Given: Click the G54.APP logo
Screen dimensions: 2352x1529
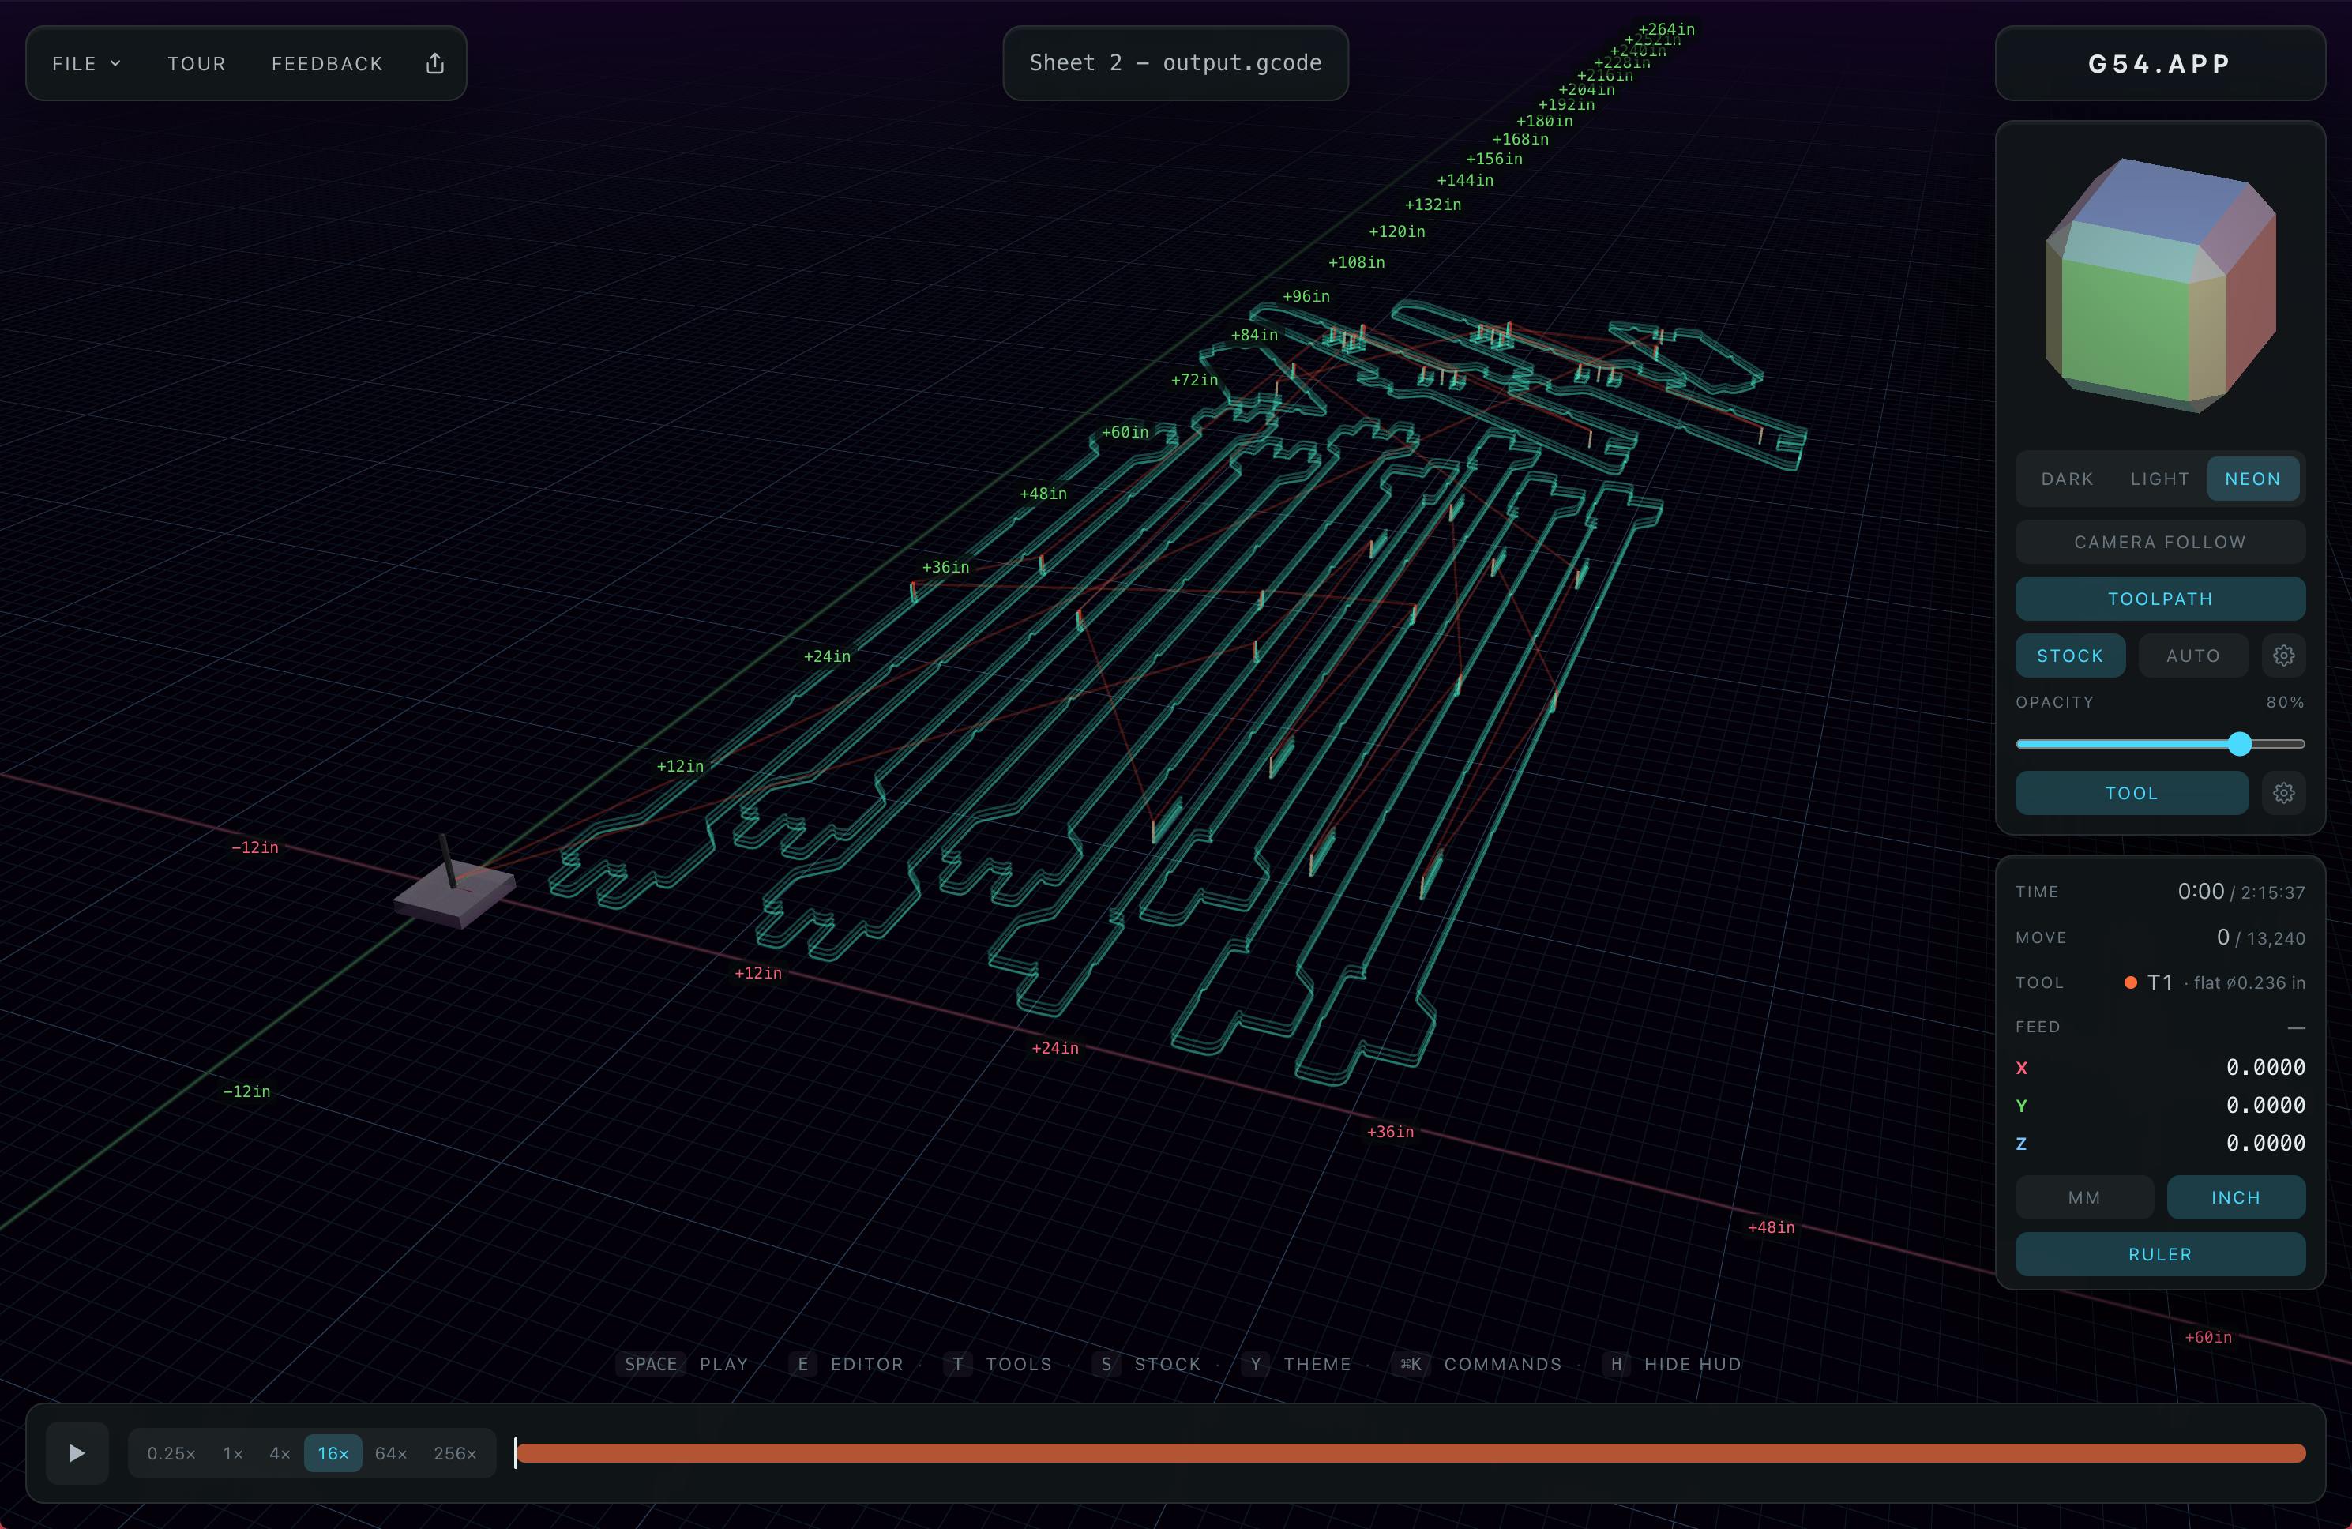Looking at the screenshot, I should pyautogui.click(x=2159, y=64).
